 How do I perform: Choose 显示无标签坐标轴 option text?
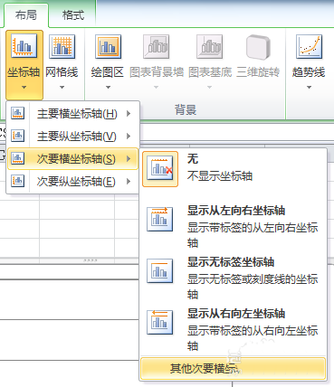point(253,278)
